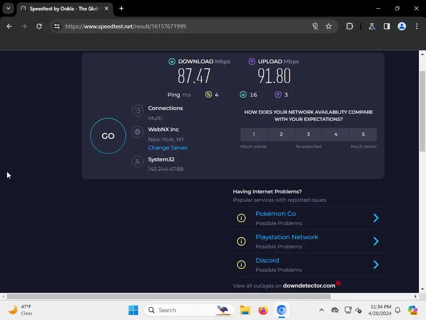Open the weather widget showing 47°F
Image resolution: width=426 pixels, height=320 pixels.
21,310
